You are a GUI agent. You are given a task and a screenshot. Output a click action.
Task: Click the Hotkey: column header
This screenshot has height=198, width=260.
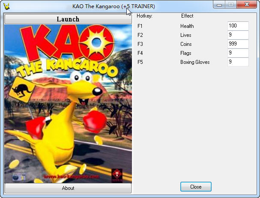coord(144,16)
